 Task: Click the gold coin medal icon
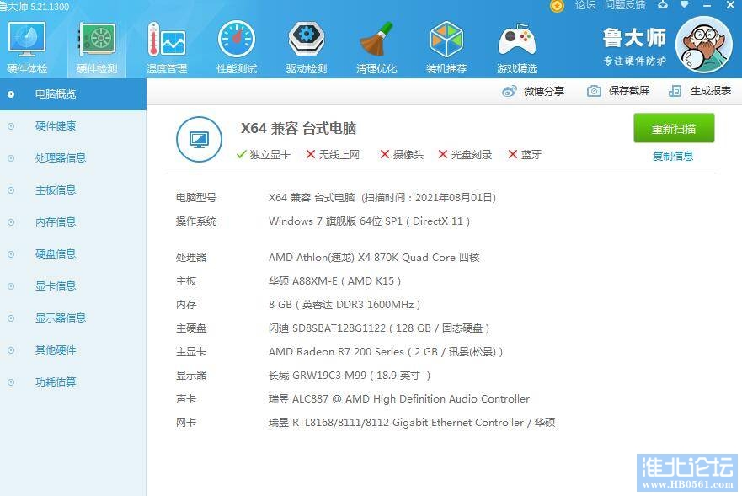pos(557,6)
